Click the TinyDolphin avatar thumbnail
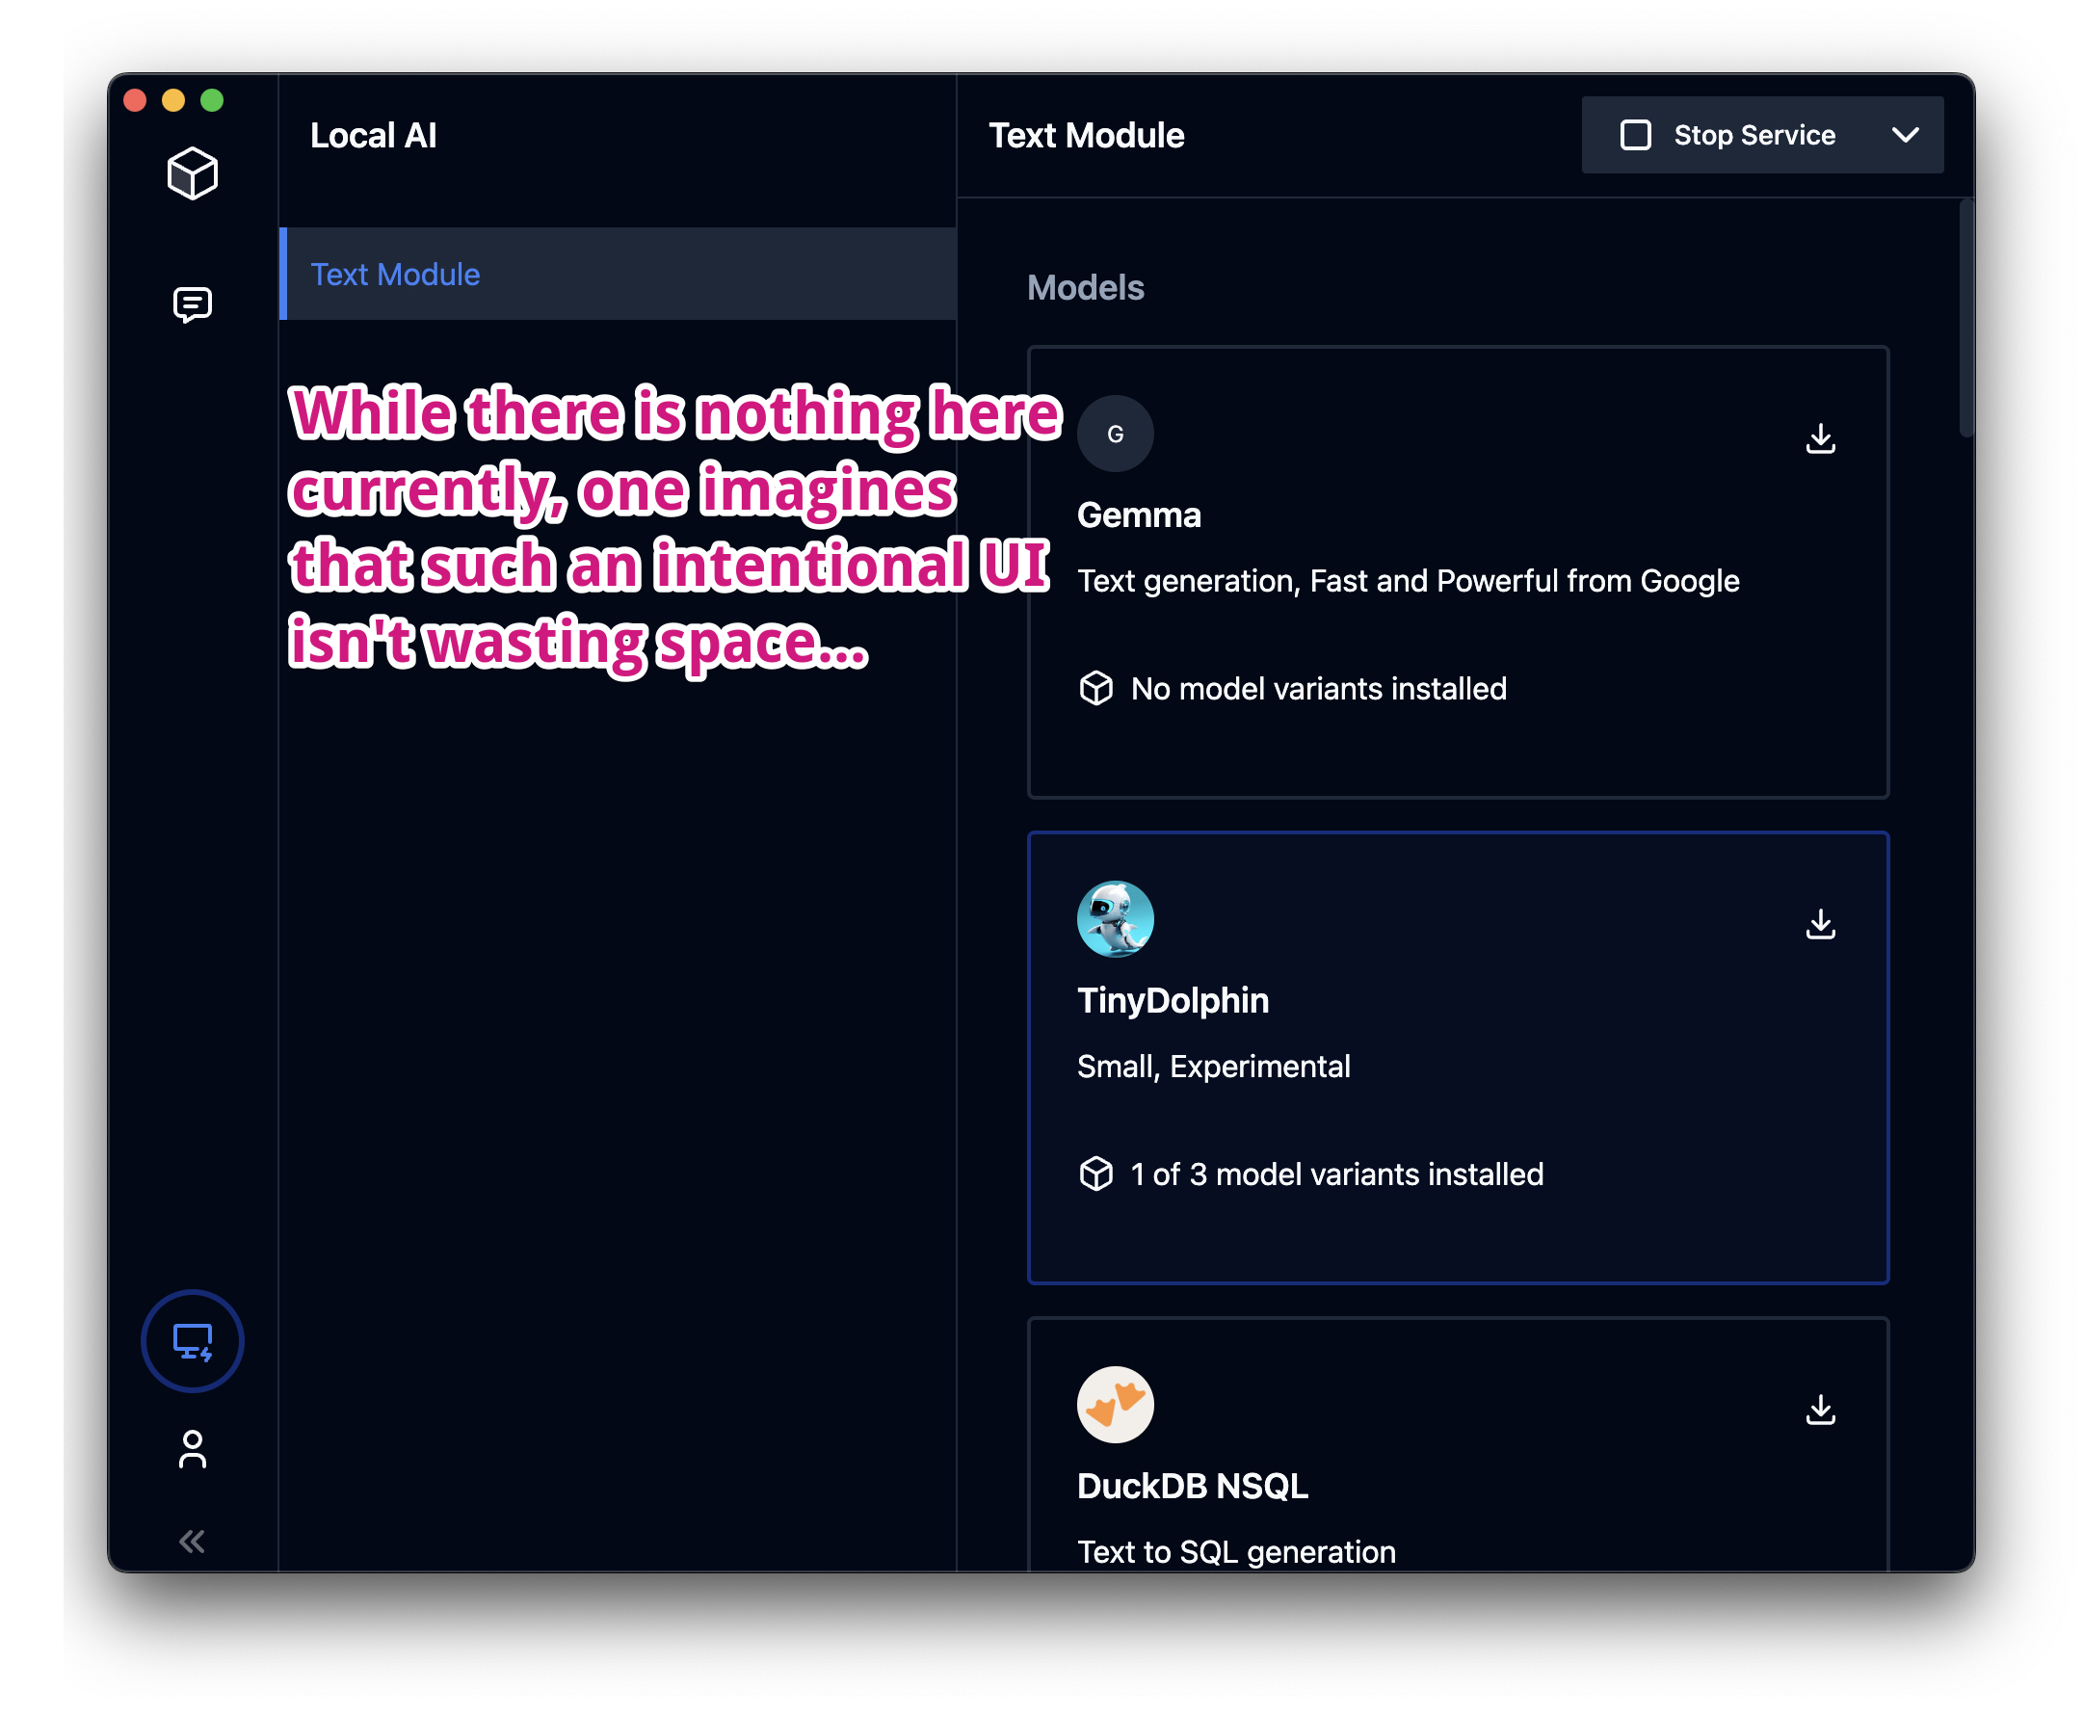This screenshot has width=2083, height=1715. click(x=1115, y=919)
